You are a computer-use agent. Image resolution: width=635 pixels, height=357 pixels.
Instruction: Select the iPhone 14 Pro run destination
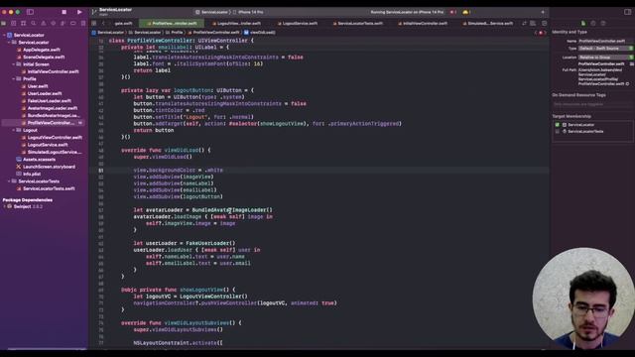point(248,12)
